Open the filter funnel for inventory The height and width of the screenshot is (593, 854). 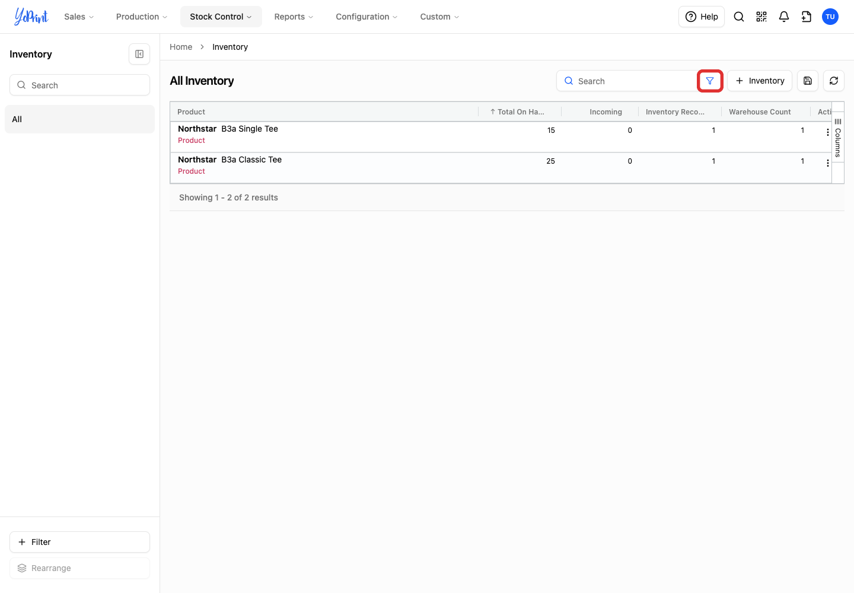click(710, 81)
